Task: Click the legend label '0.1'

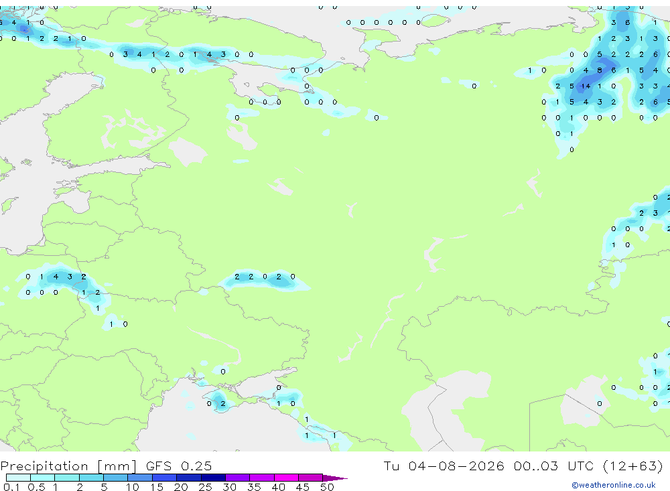Action: point(11,487)
